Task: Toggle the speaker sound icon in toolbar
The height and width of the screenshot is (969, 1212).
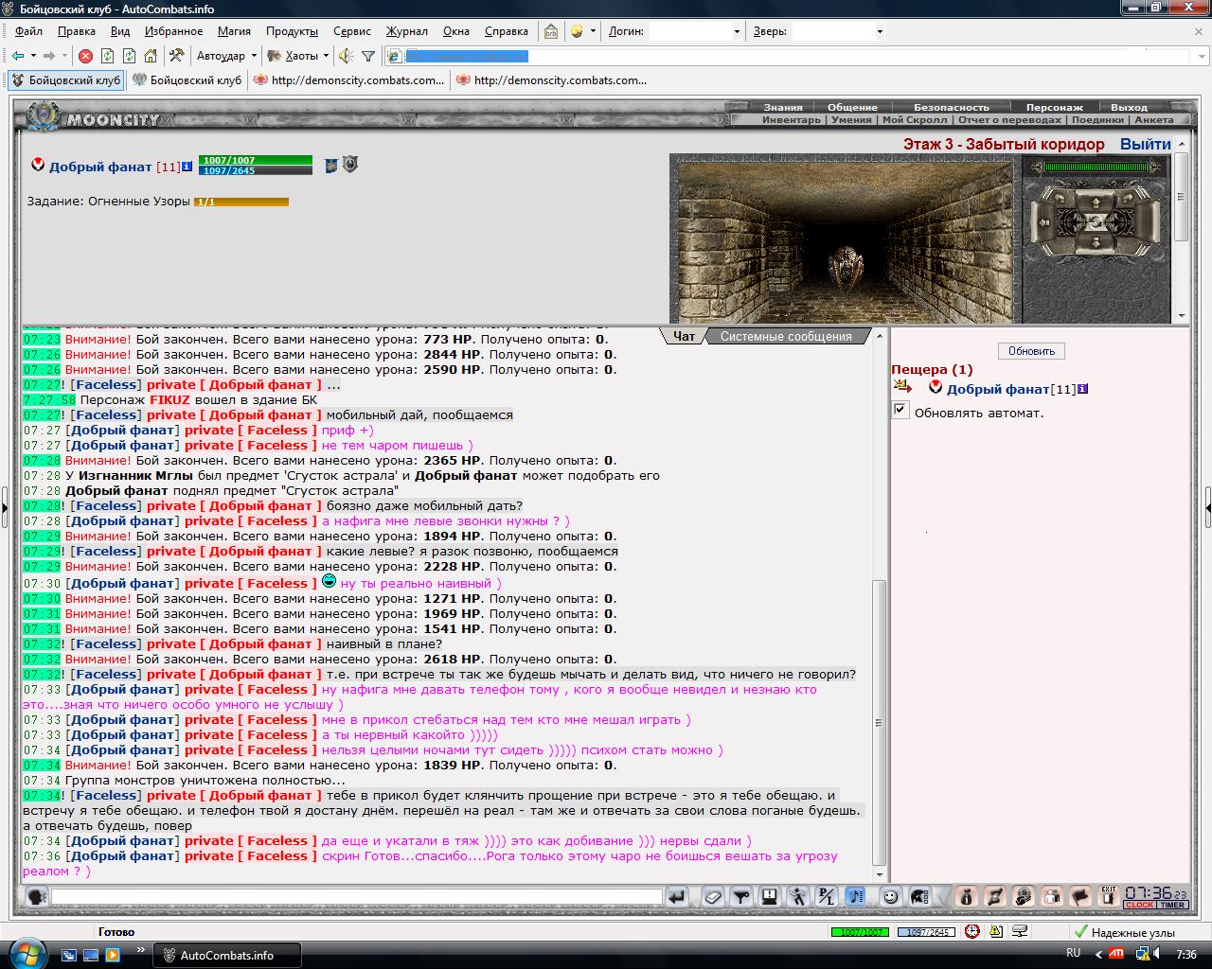Action: 346,56
